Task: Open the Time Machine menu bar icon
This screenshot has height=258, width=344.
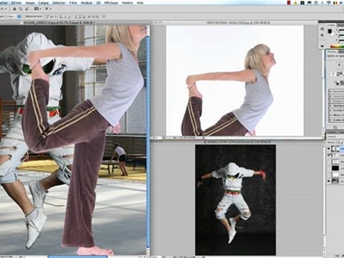Action: (316, 3)
